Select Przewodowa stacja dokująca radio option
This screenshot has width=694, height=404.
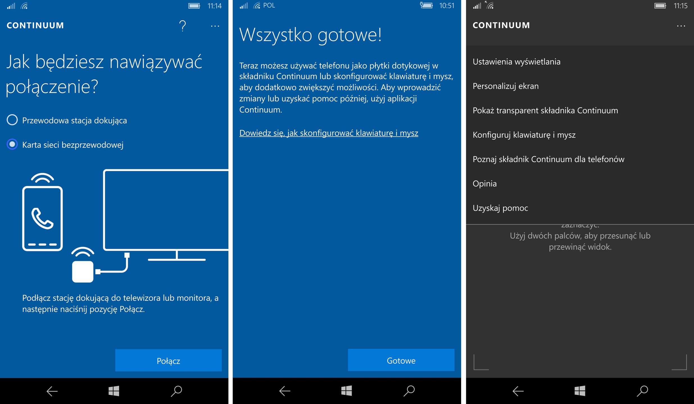pyautogui.click(x=12, y=120)
